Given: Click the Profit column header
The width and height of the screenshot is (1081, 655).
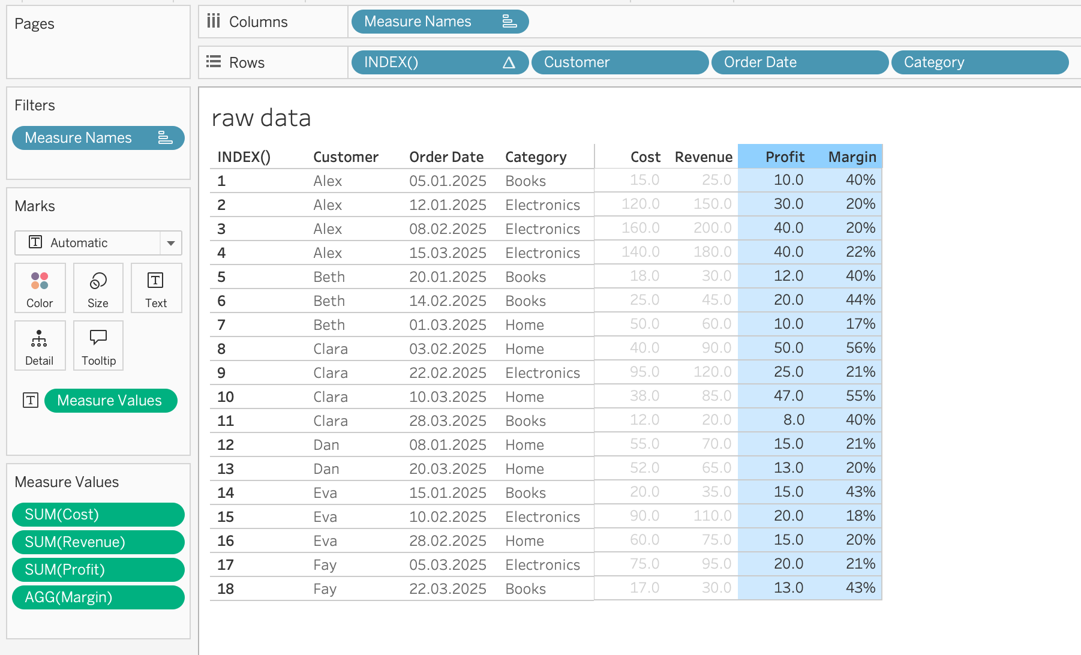Looking at the screenshot, I should pos(785,157).
